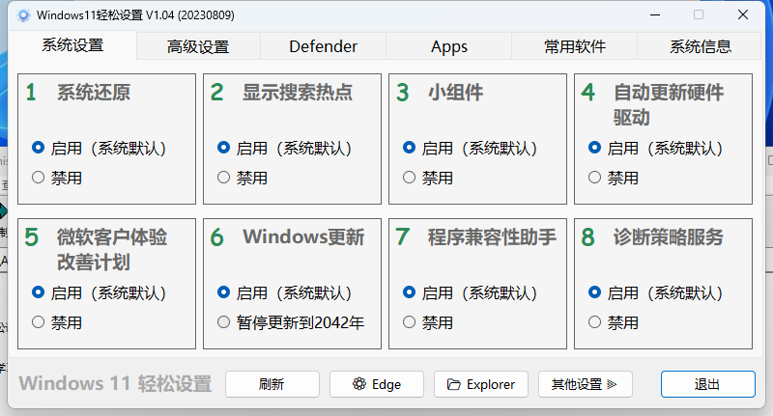Select 禁用 for 系统还原
773x416 pixels.
(39, 178)
